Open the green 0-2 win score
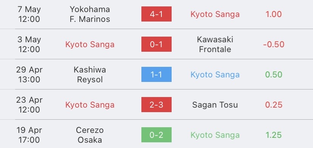The image size is (313, 148). [156, 135]
